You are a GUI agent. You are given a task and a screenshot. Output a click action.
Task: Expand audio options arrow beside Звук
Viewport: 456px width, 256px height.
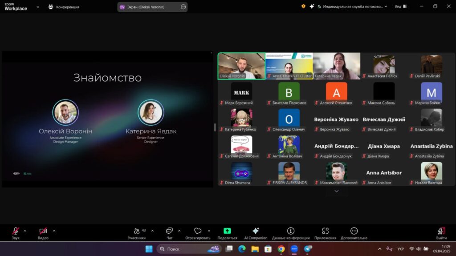(25, 231)
